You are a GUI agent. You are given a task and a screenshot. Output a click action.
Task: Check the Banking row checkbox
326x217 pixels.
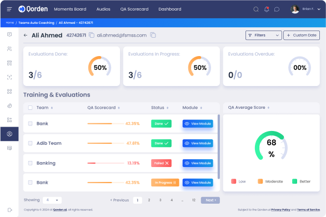click(x=30, y=163)
